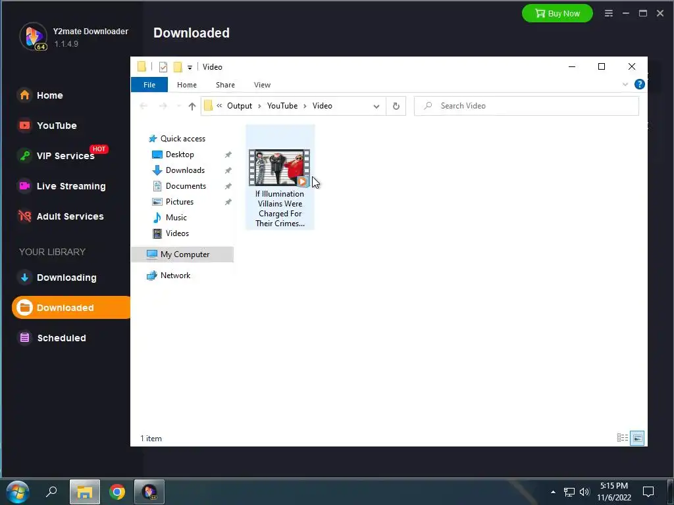Image resolution: width=674 pixels, height=505 pixels.
Task: Select the Downloaded library item
Action: click(x=71, y=308)
